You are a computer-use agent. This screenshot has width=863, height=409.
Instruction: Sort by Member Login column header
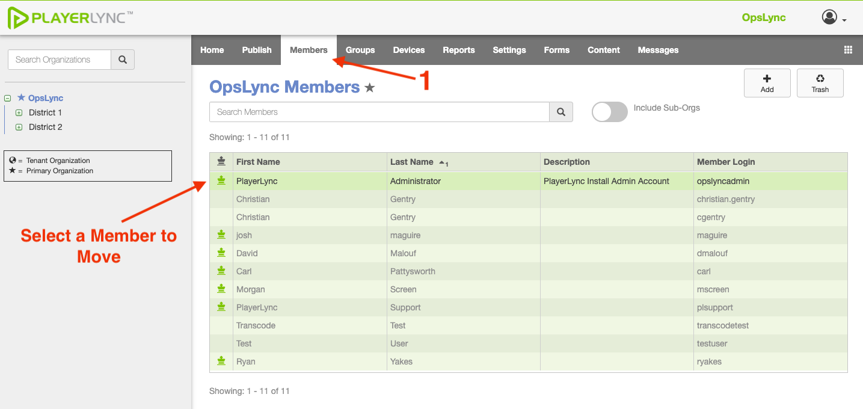(x=770, y=162)
